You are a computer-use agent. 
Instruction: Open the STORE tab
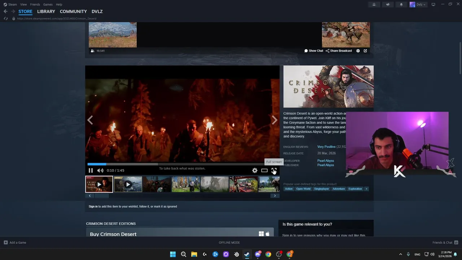[x=25, y=12]
